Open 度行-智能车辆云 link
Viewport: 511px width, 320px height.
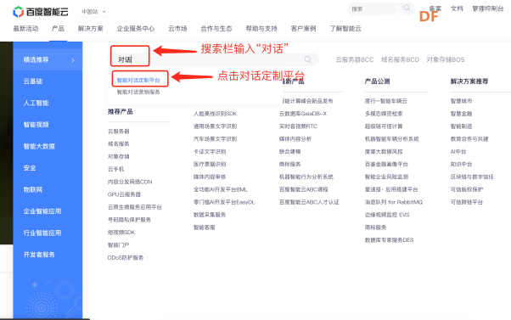click(386, 101)
